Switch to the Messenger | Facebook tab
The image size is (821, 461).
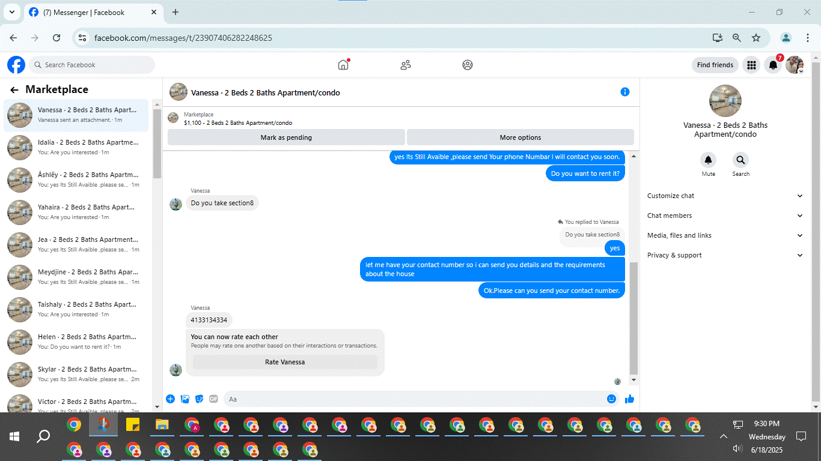[x=93, y=12]
